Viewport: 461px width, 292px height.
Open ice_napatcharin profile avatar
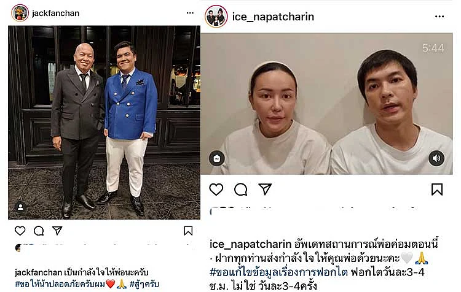point(216,17)
